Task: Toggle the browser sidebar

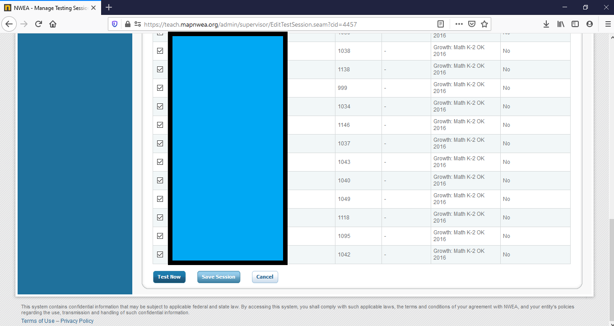Action: click(575, 24)
